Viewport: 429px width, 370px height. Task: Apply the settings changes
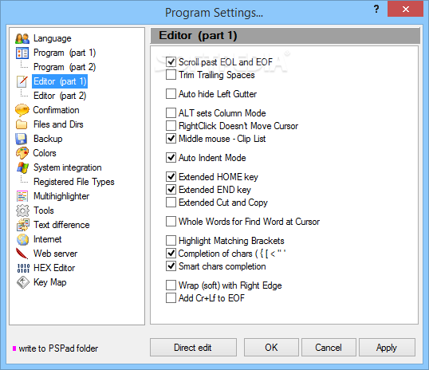[387, 348]
